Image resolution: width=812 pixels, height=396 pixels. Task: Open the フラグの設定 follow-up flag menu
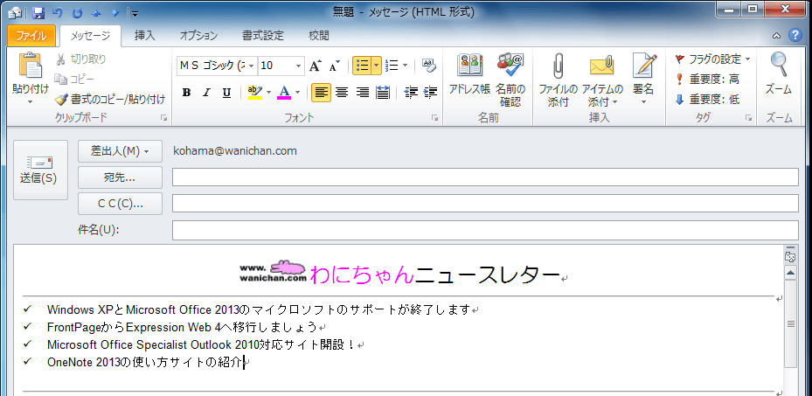(712, 59)
